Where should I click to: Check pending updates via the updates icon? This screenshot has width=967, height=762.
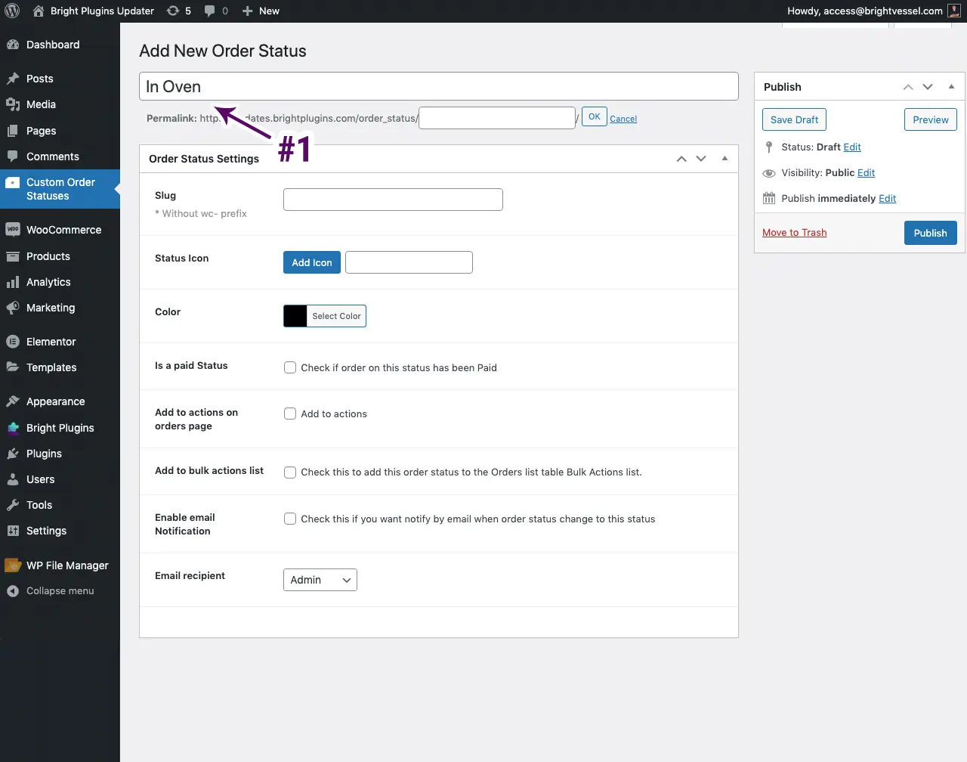tap(175, 11)
